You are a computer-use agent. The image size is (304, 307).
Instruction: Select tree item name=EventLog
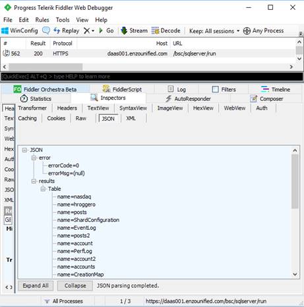click(x=76, y=228)
